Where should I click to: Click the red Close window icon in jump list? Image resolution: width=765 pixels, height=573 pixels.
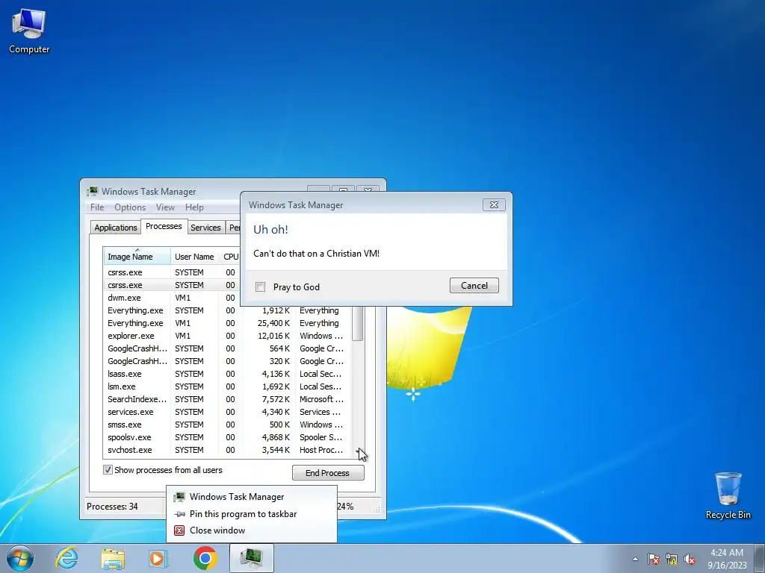[179, 530]
